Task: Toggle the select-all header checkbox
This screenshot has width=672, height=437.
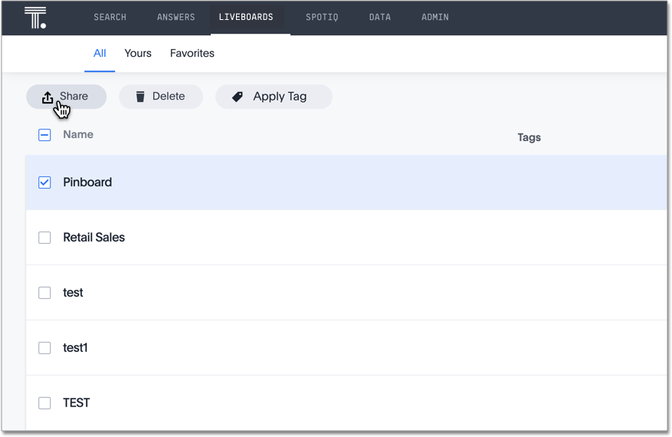Action: (44, 135)
